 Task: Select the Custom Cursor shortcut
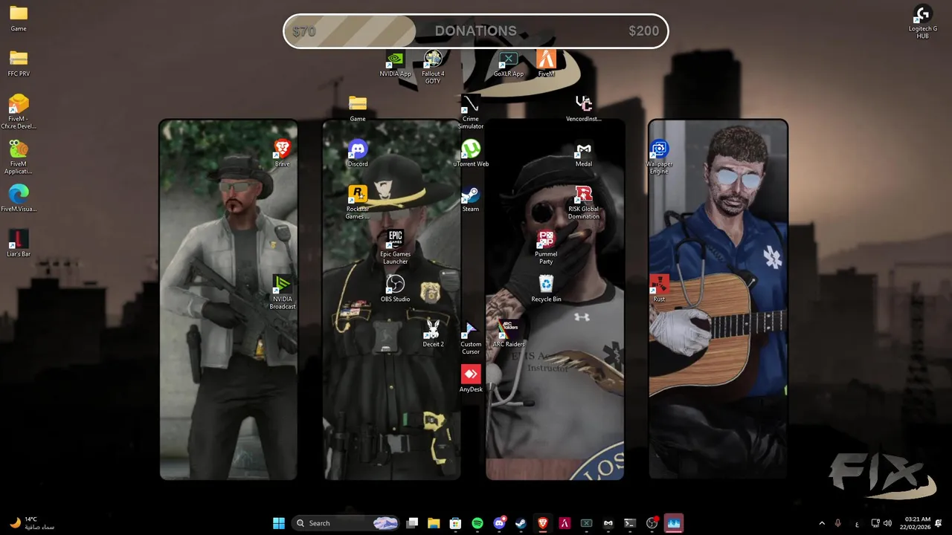471,338
